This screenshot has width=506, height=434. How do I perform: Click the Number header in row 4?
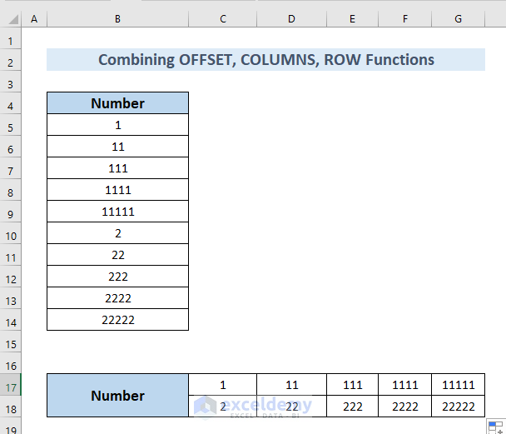pos(118,103)
